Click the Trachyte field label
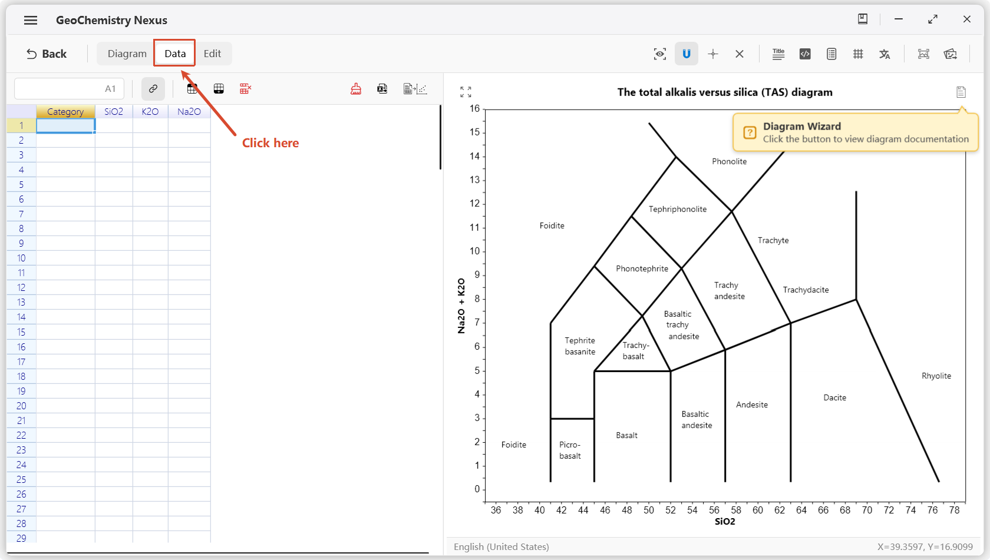The width and height of the screenshot is (990, 560). click(x=773, y=240)
